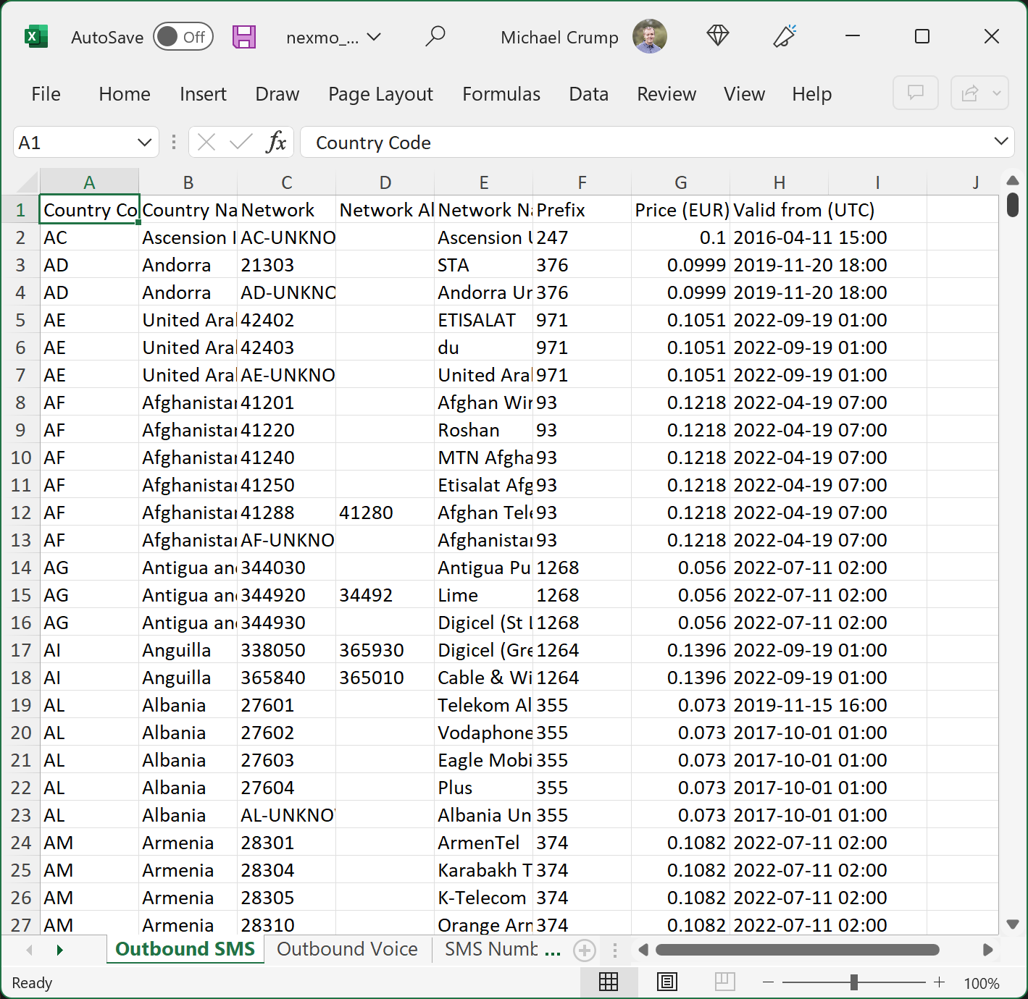Toggle AutoSave switch

[x=183, y=37]
